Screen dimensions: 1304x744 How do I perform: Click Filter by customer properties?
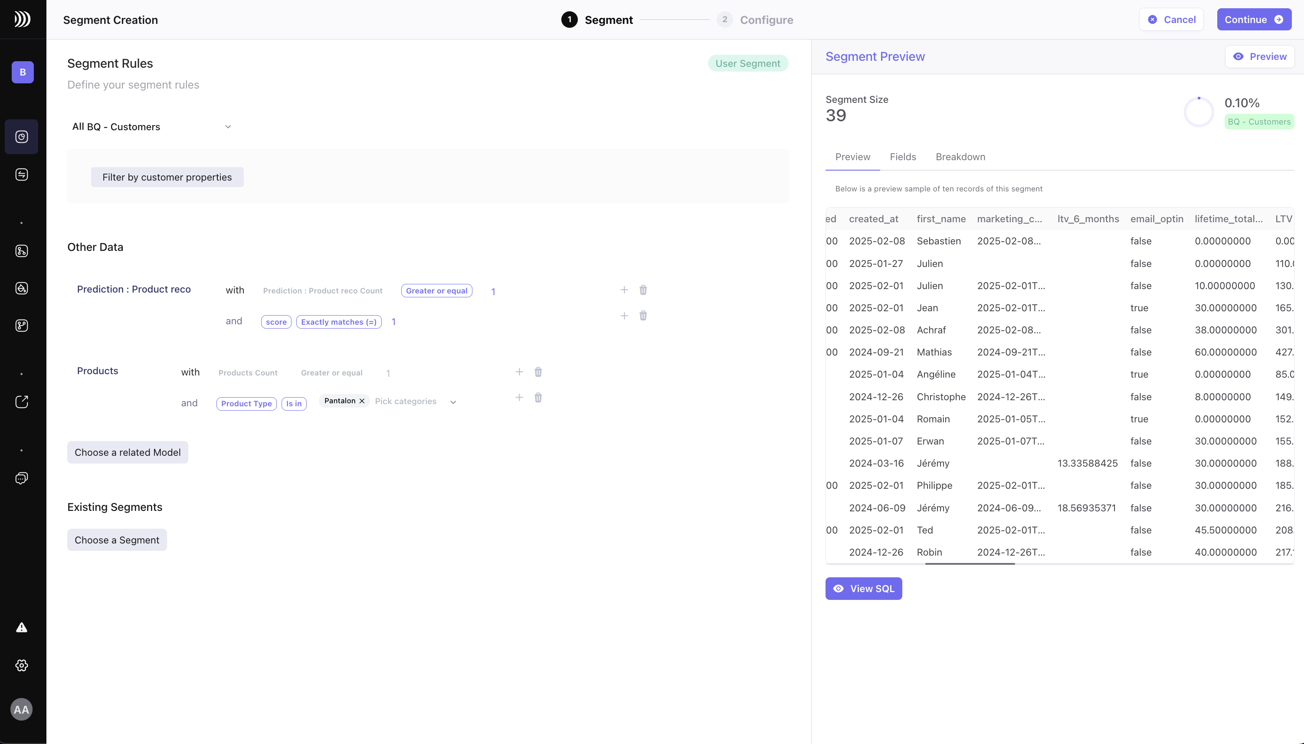(x=167, y=177)
